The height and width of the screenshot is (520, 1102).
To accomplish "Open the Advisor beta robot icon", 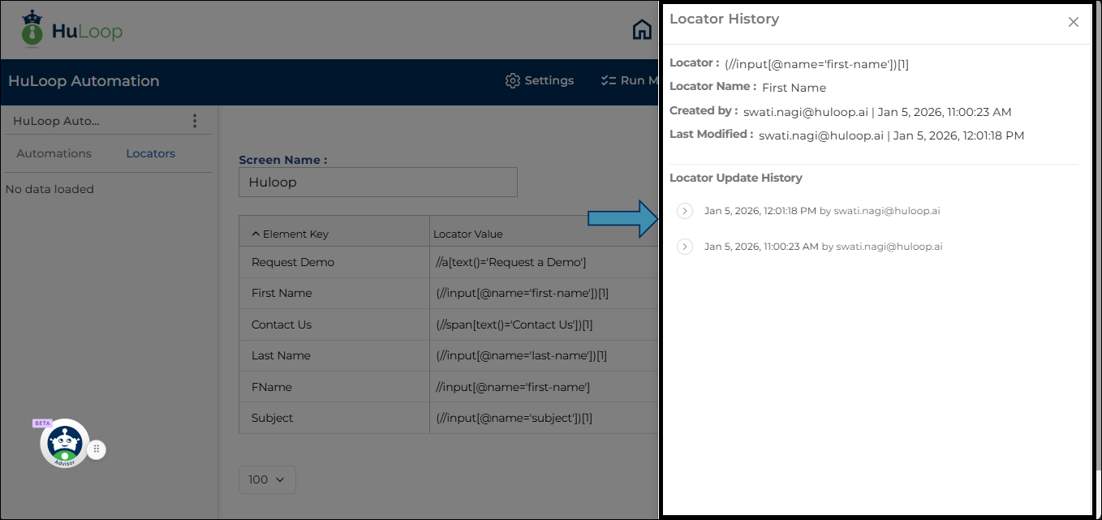I will [x=64, y=443].
